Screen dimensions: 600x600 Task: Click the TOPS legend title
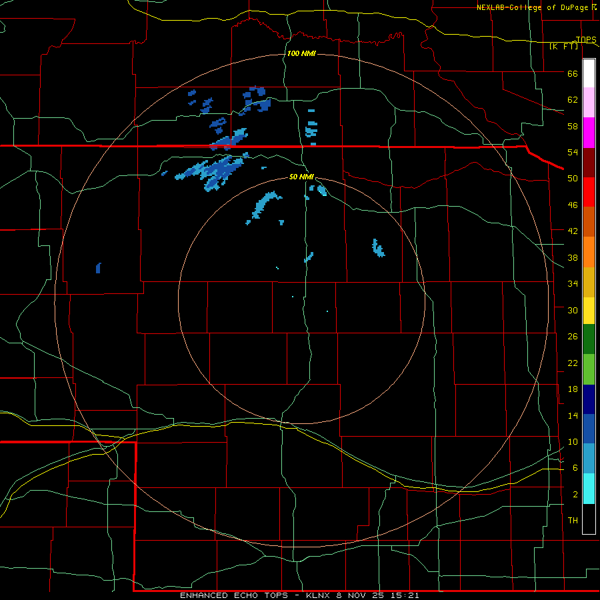586,39
